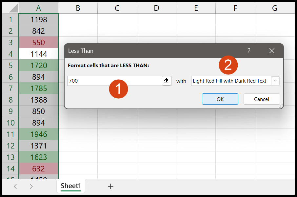The width and height of the screenshot is (297, 197).
Task: Select cell with value 1144
Action: (x=38, y=54)
